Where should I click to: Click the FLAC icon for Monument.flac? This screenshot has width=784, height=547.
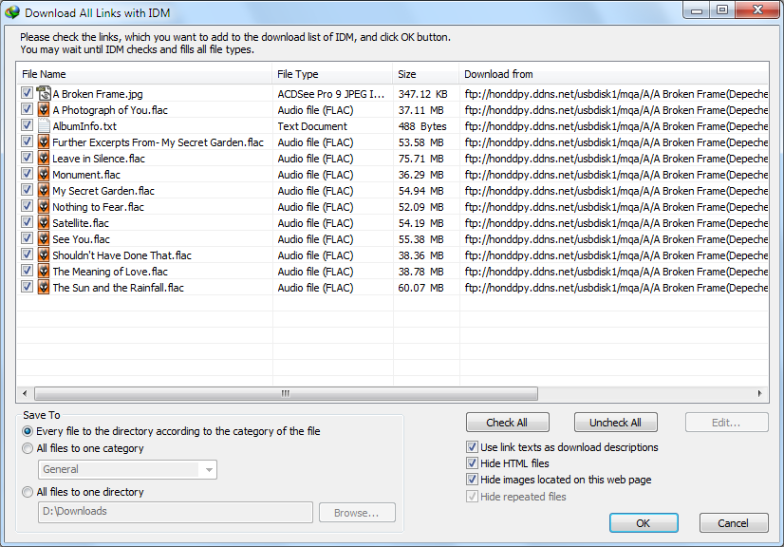pyautogui.click(x=44, y=174)
